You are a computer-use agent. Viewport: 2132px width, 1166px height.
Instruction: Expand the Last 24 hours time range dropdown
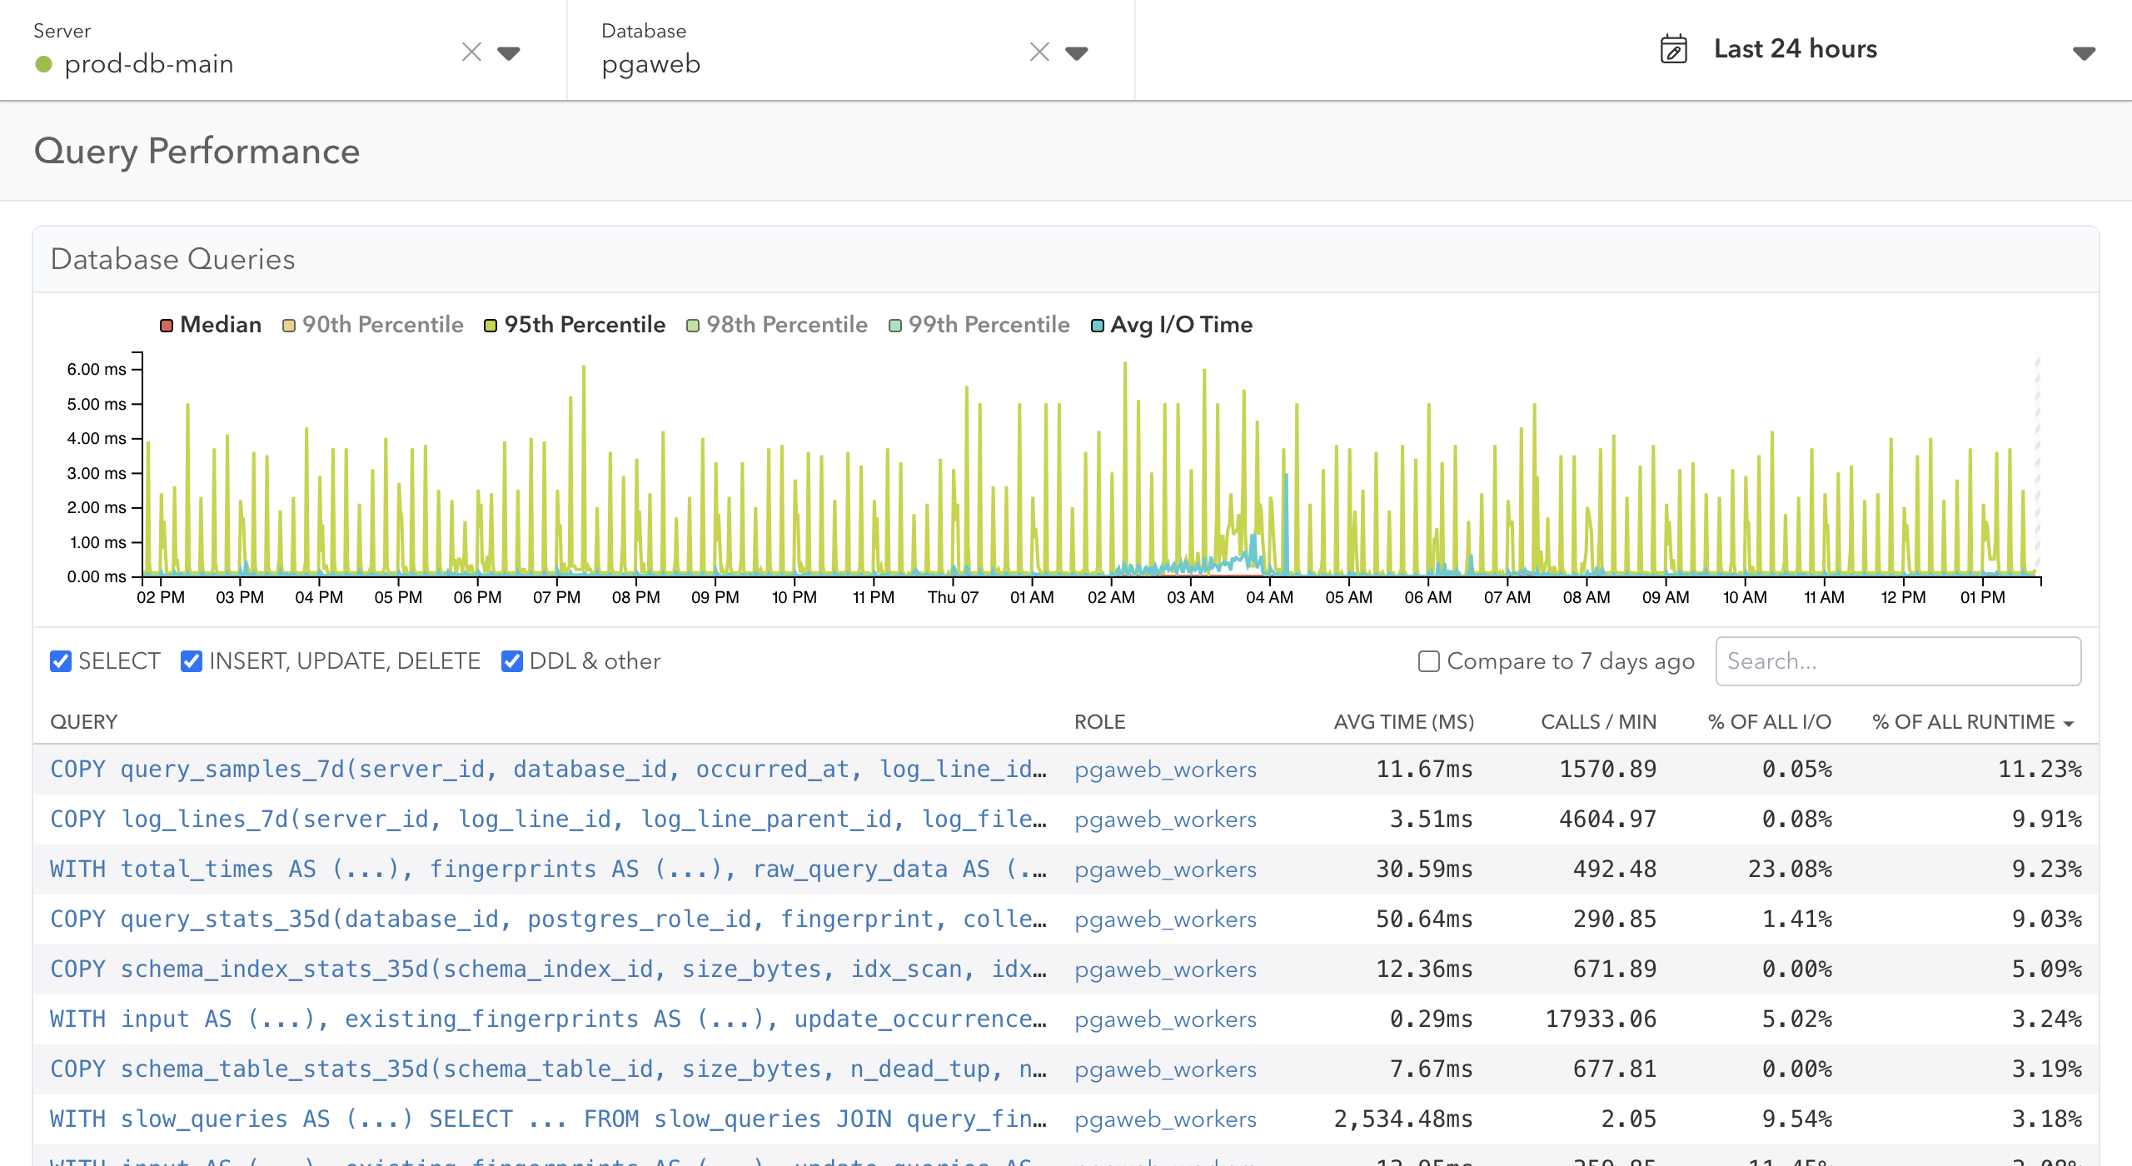point(2084,53)
